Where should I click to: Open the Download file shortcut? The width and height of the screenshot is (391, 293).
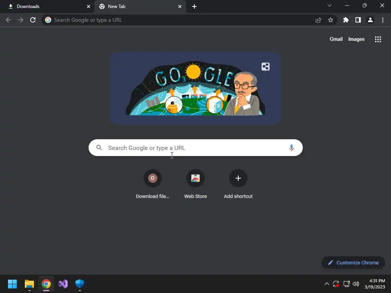click(153, 178)
